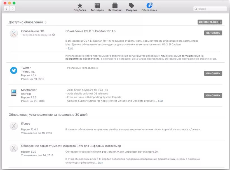Click the Обновление ПО title
230x170 pixels.
click(32, 31)
